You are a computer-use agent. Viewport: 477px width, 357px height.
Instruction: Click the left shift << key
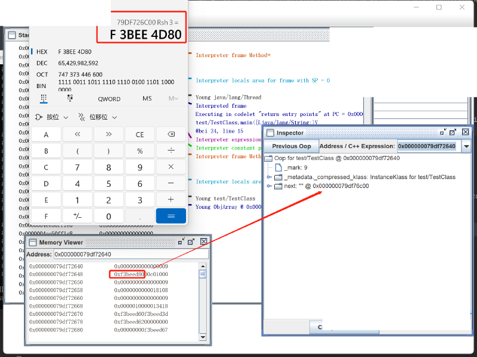[x=78, y=134]
